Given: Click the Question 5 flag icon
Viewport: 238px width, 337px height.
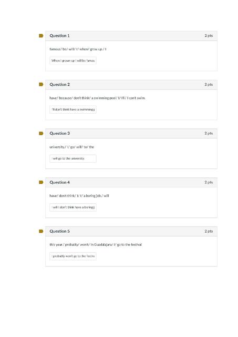Looking at the screenshot, I should [x=41, y=231].
